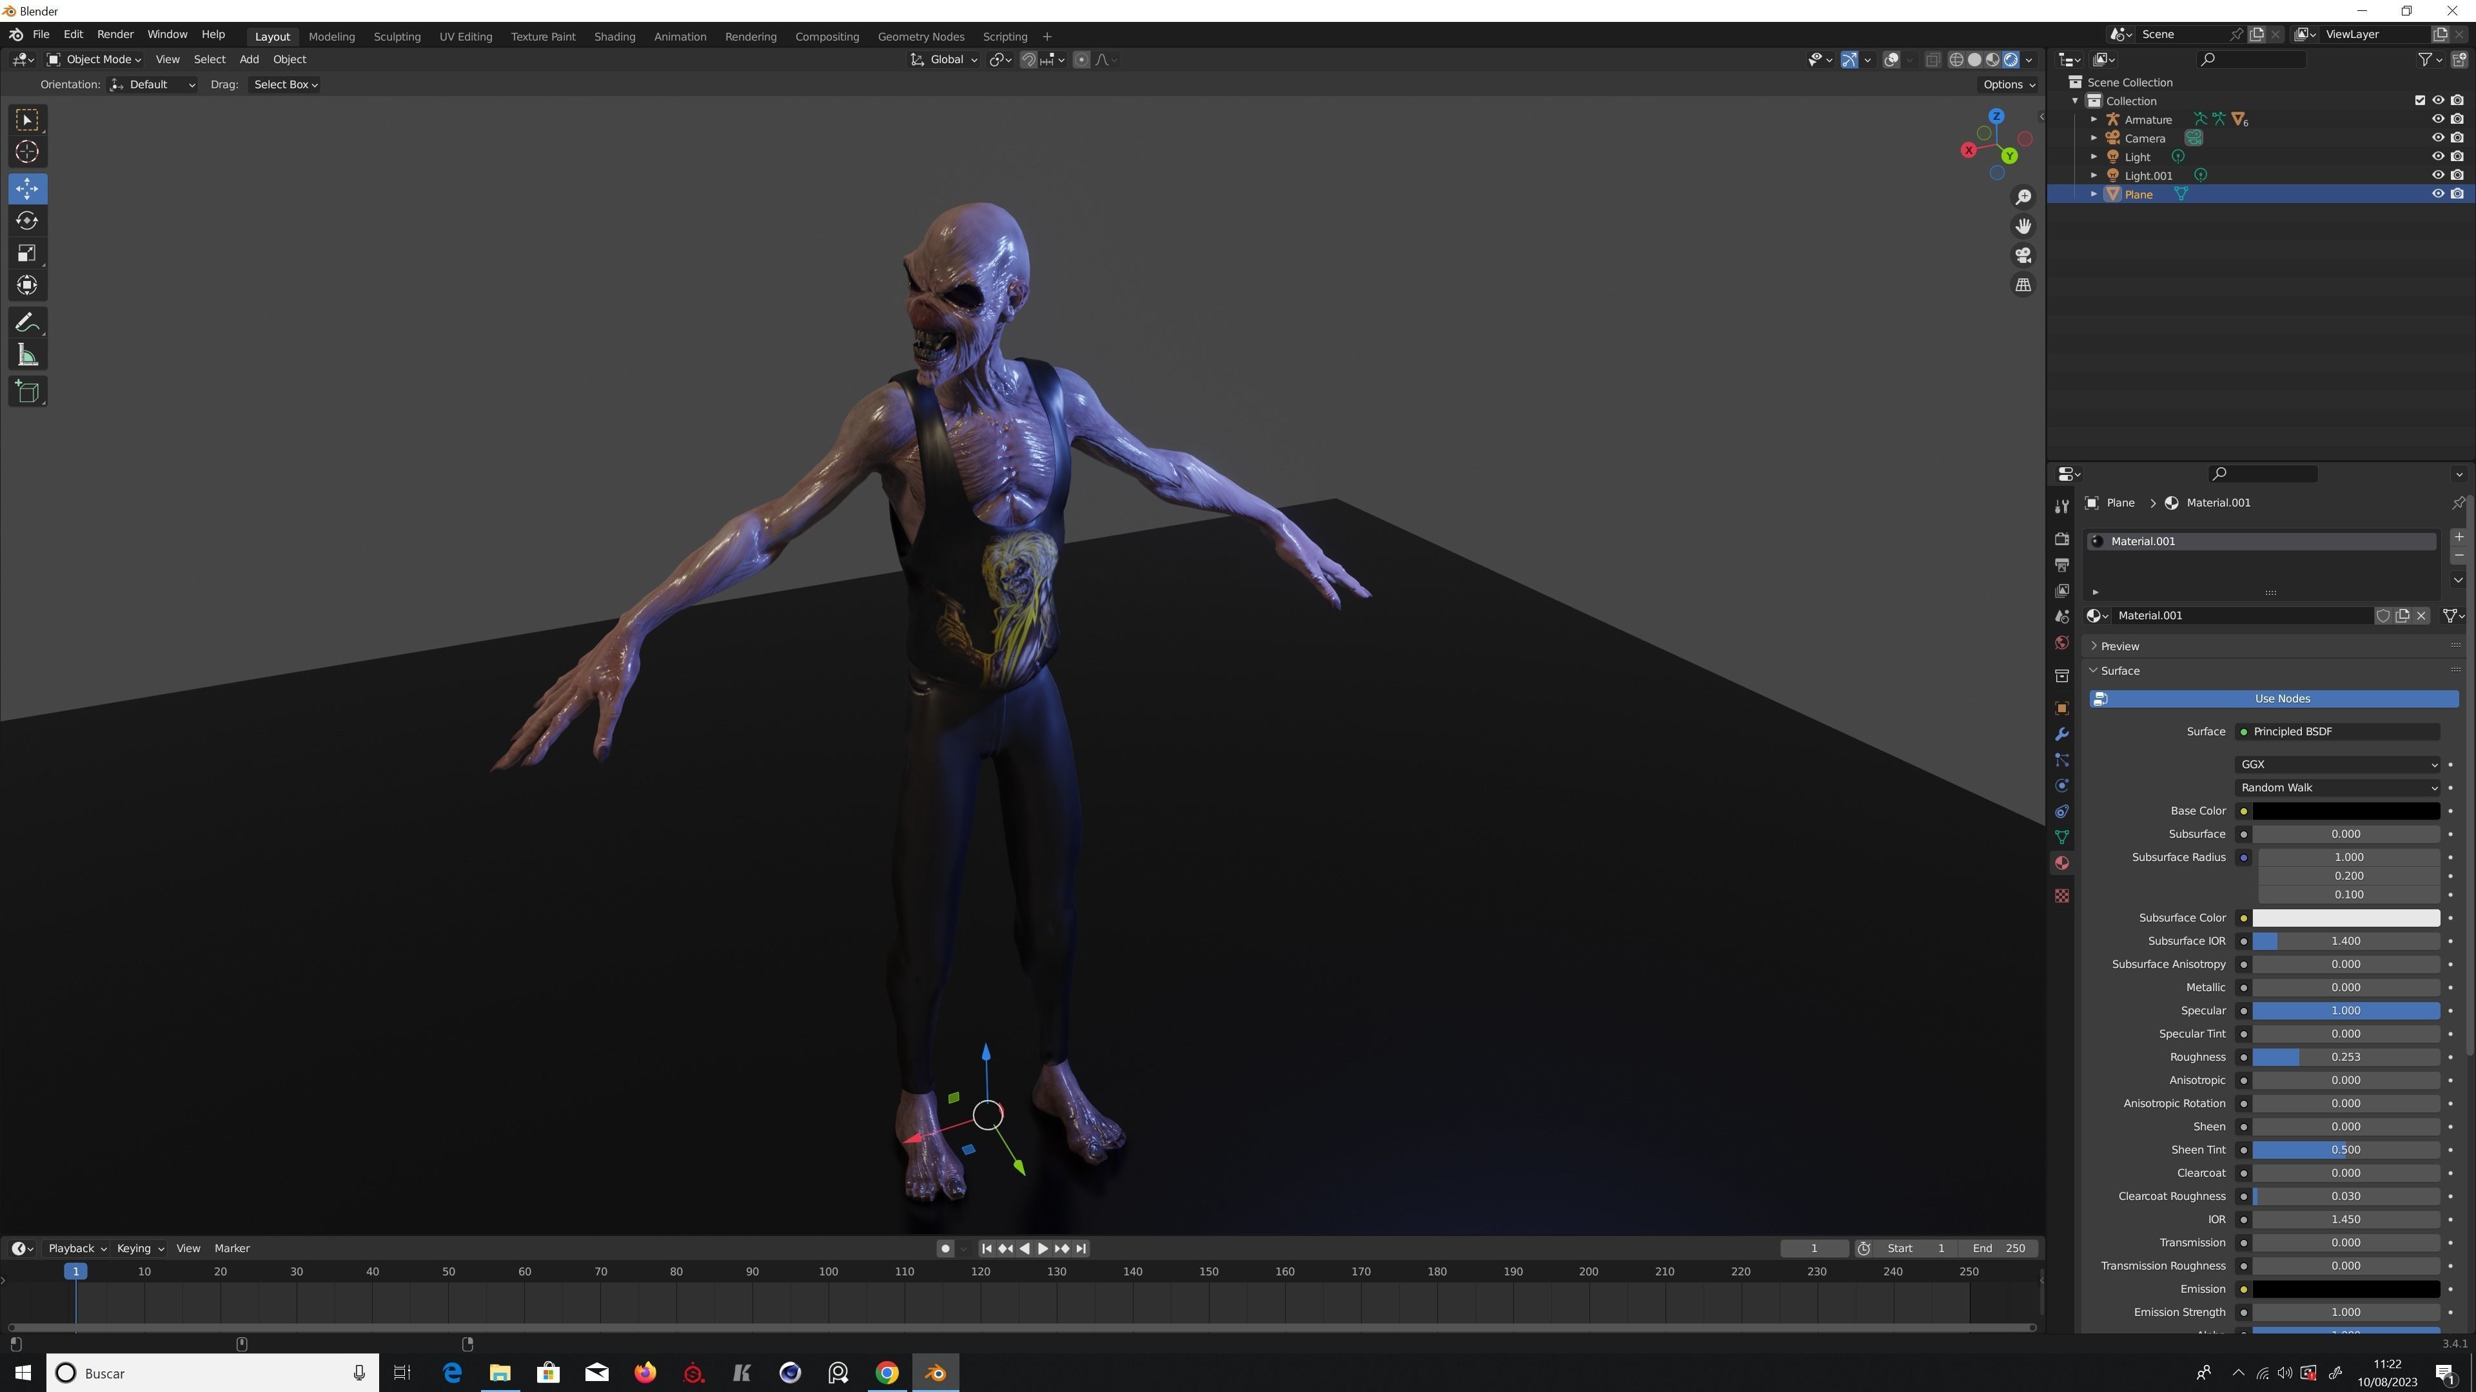Click the current frame field
This screenshot has width=2476, height=1392.
coord(1814,1249)
